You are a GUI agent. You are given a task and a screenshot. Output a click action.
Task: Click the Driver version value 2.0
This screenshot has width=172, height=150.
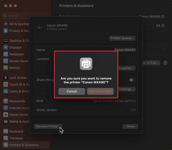(x=133, y=110)
